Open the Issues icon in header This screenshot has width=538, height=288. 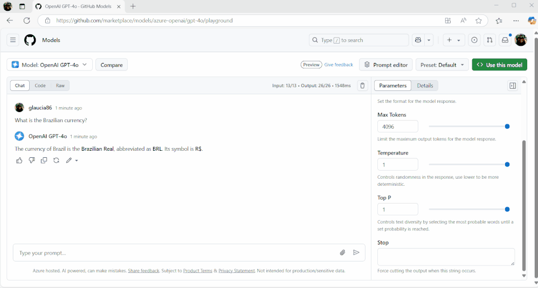tap(474, 40)
